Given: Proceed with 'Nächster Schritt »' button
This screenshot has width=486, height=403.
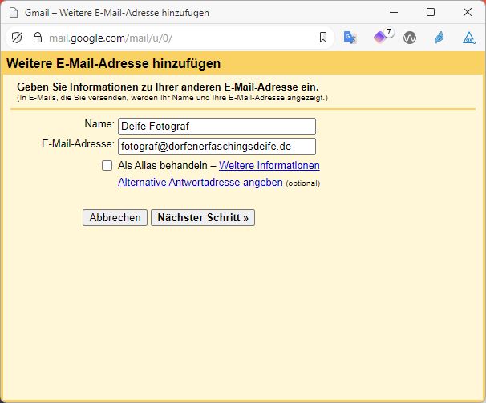Looking at the screenshot, I should tap(203, 218).
